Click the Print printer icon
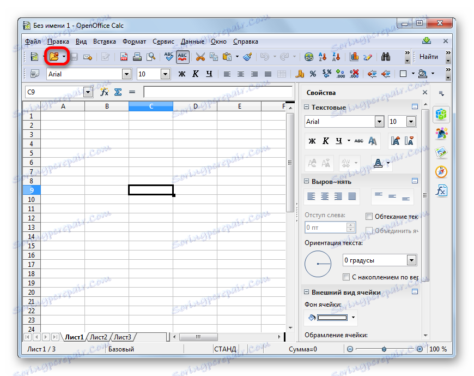The height and width of the screenshot is (376, 474). point(137,57)
